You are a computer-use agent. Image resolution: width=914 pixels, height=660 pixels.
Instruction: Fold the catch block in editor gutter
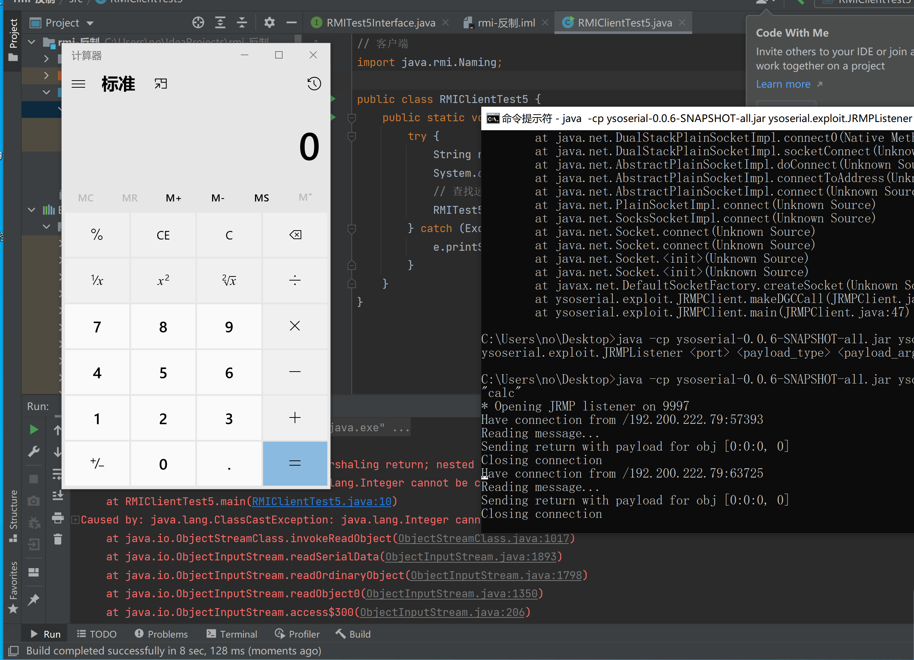click(351, 228)
